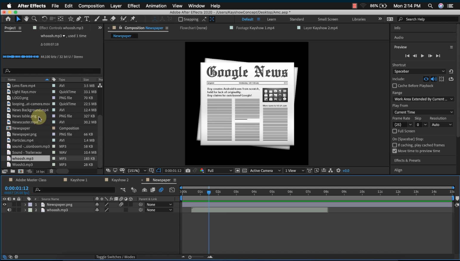Click the Project panel search field
The width and height of the screenshot is (460, 261).
coord(52,71)
